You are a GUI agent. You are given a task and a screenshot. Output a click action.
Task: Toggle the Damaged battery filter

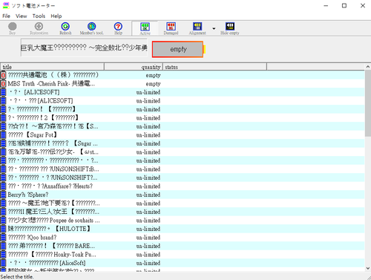[171, 28]
